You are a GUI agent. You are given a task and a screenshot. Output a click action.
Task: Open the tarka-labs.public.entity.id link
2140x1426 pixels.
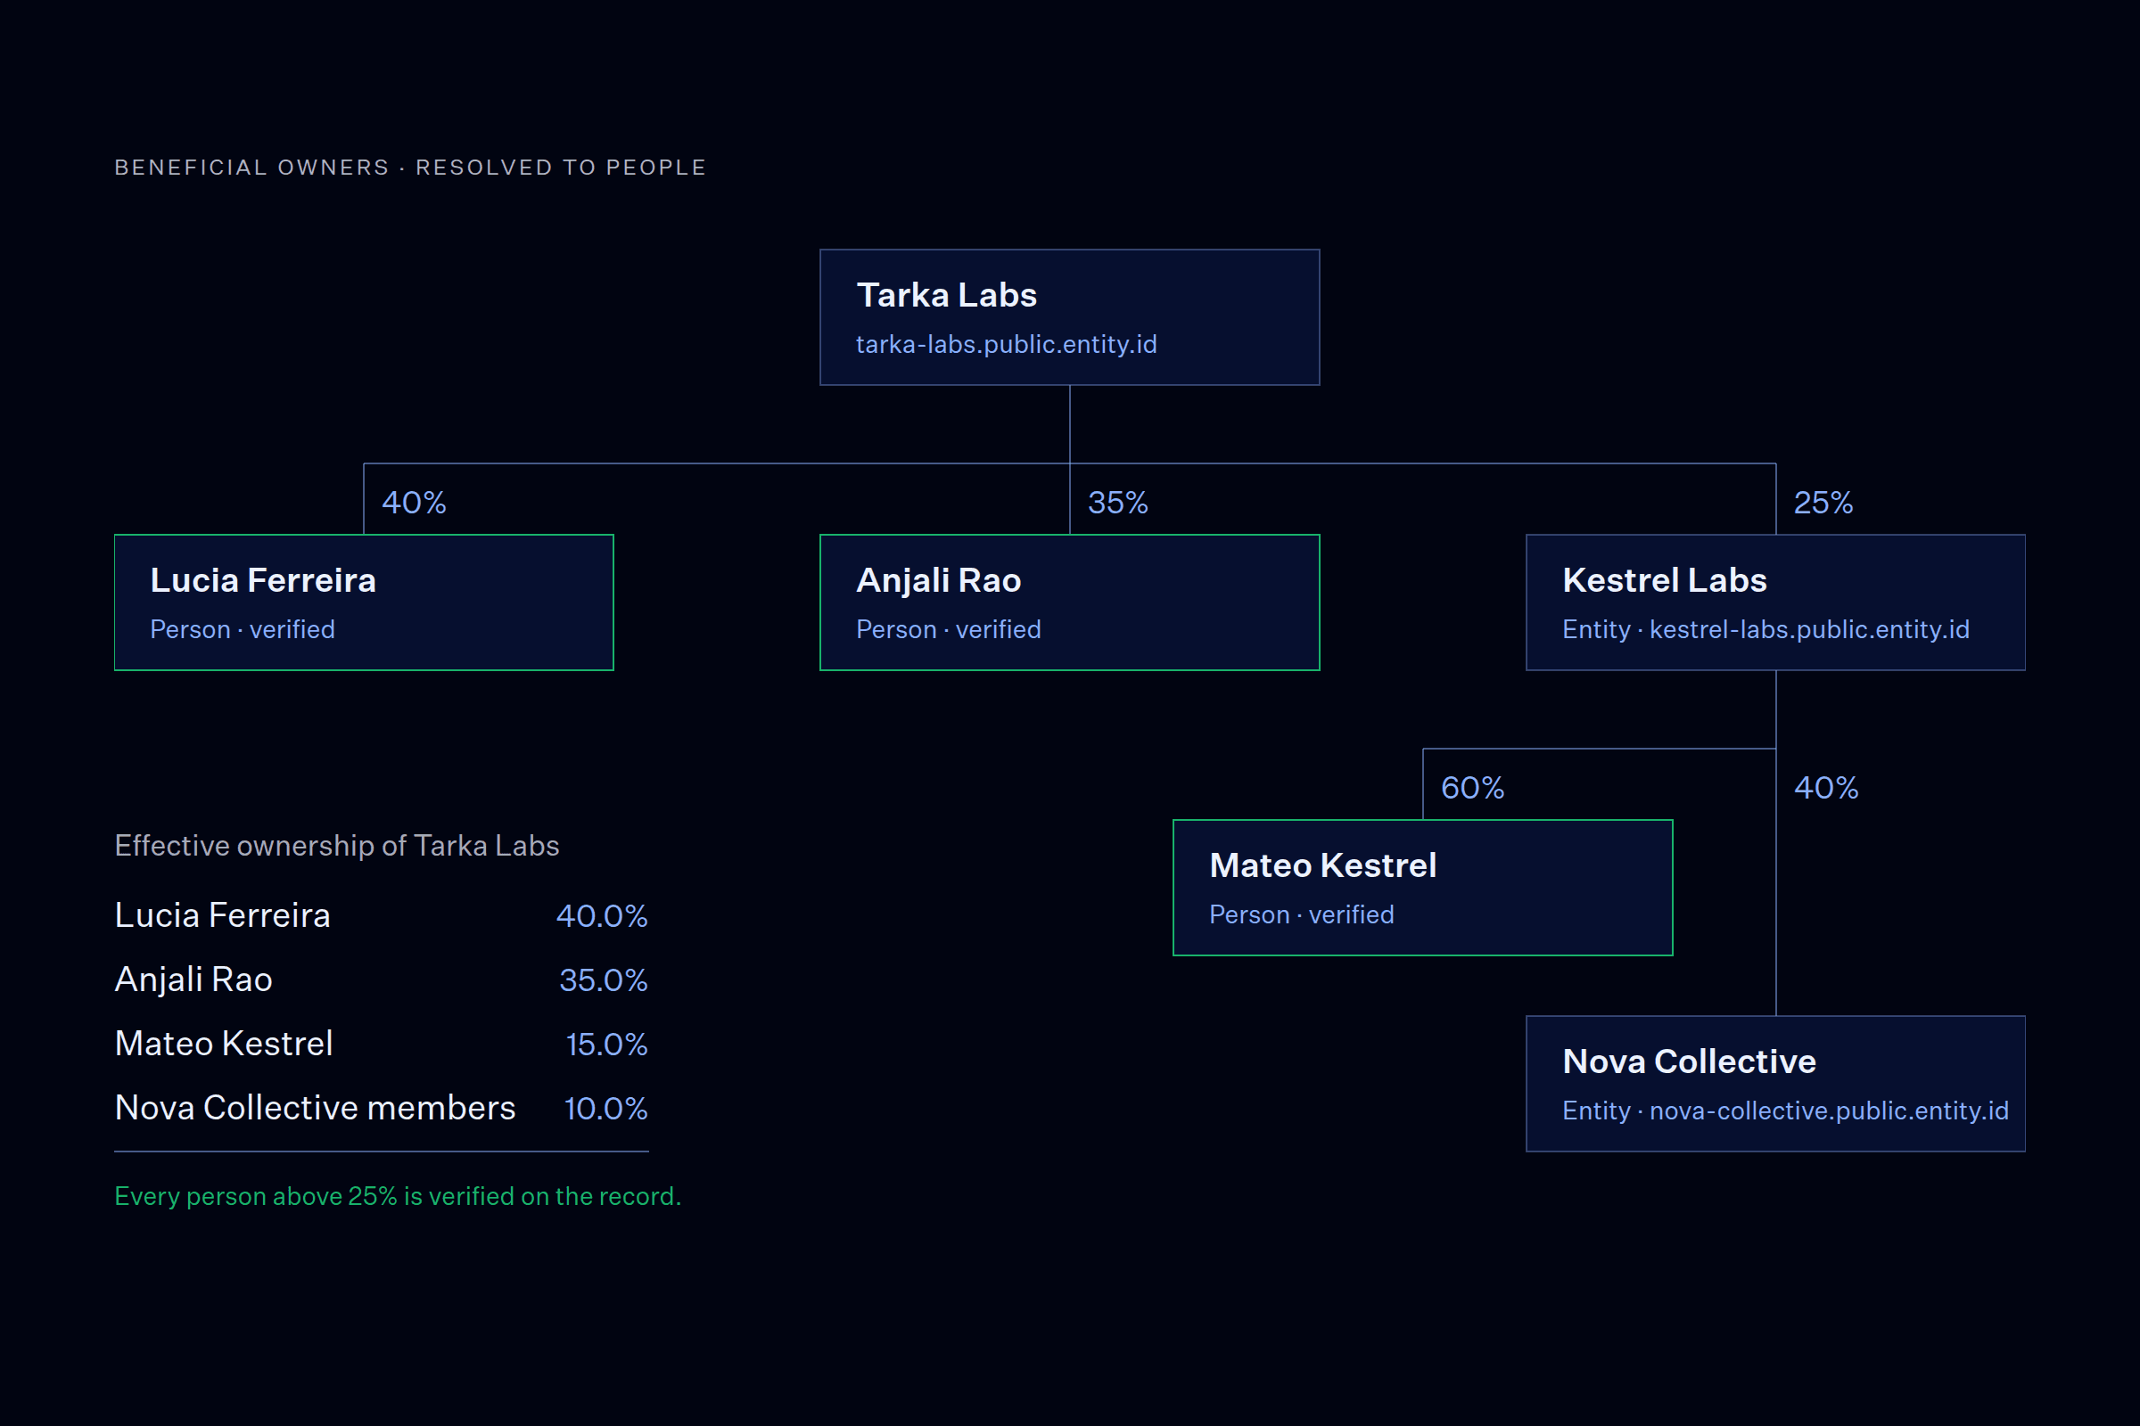pos(1007,344)
